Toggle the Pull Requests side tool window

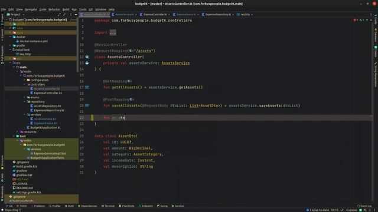(x=2, y=55)
